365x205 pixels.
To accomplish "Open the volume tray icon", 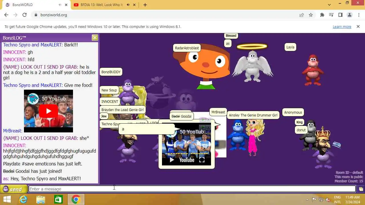I will coord(328,200).
